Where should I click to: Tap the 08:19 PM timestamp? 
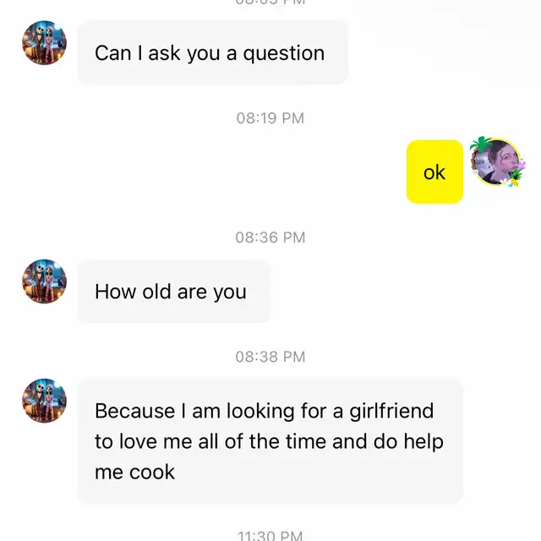(x=270, y=118)
